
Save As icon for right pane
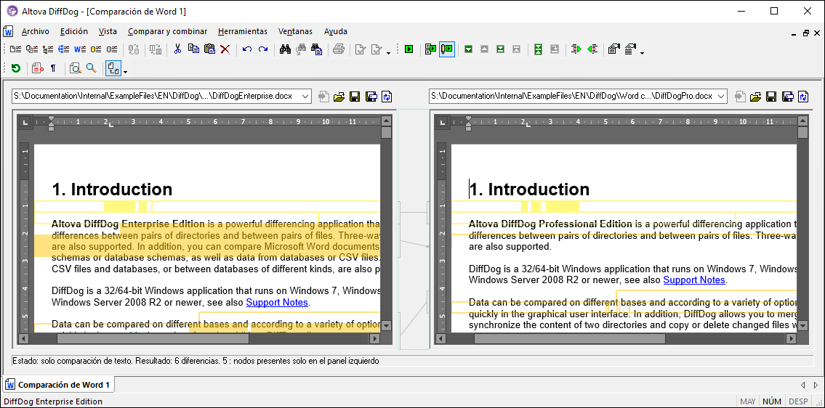tap(788, 97)
